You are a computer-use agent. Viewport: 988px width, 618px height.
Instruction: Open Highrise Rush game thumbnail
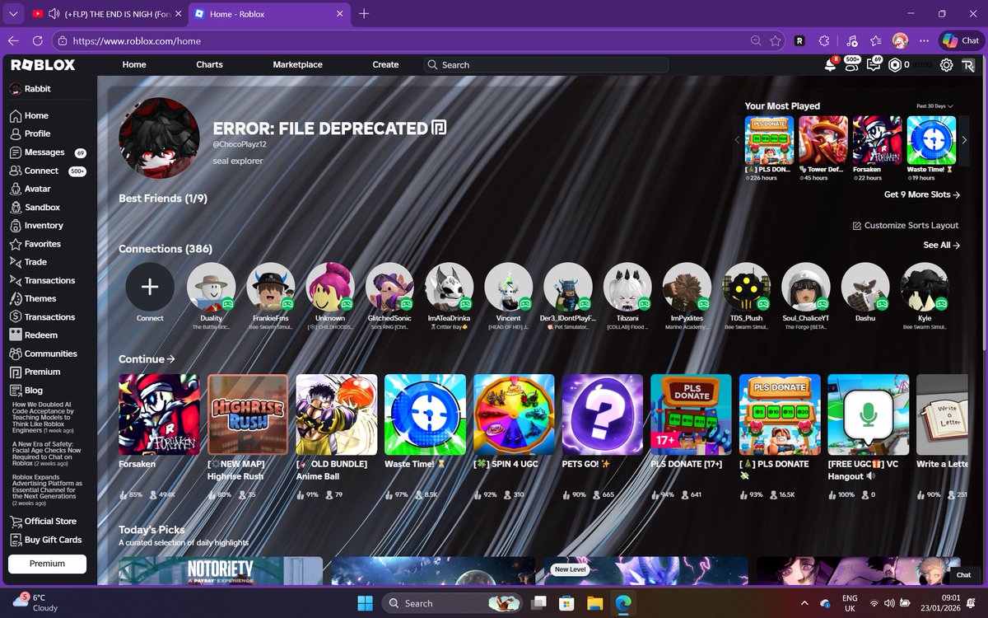coord(248,414)
